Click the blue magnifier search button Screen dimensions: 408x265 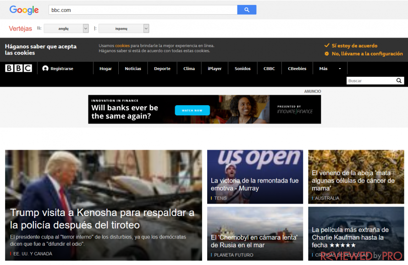click(x=247, y=10)
